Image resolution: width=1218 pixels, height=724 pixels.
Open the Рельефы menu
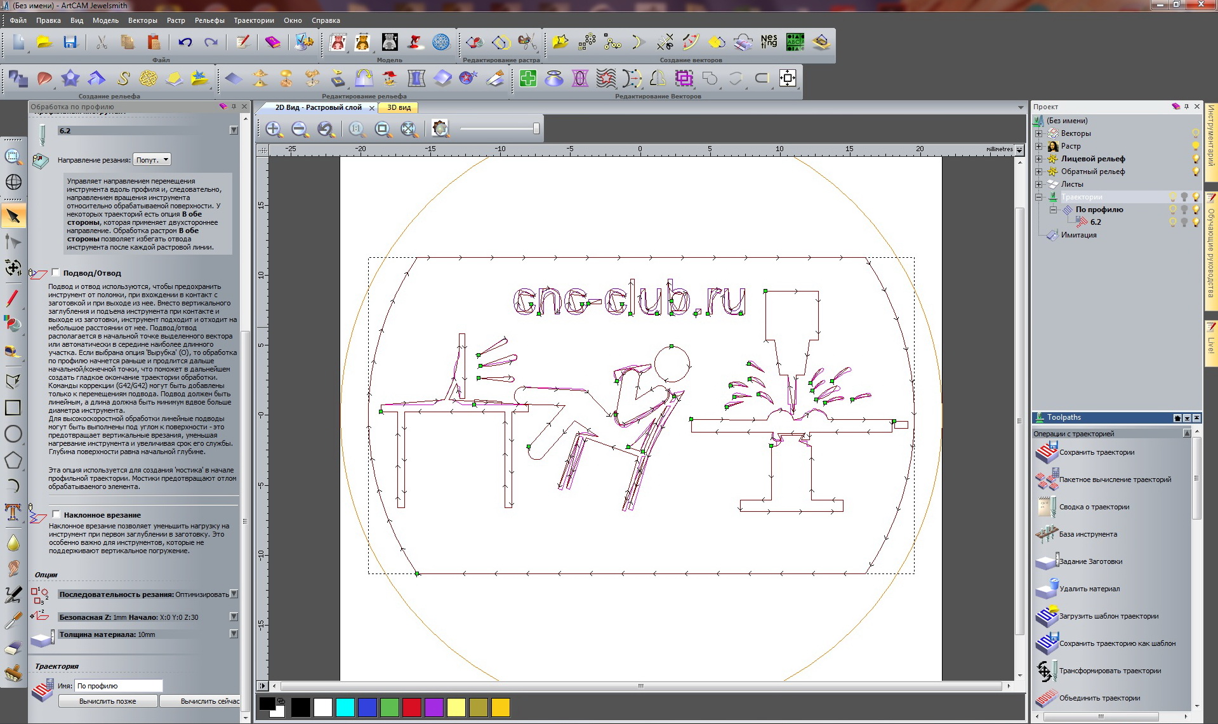click(209, 20)
